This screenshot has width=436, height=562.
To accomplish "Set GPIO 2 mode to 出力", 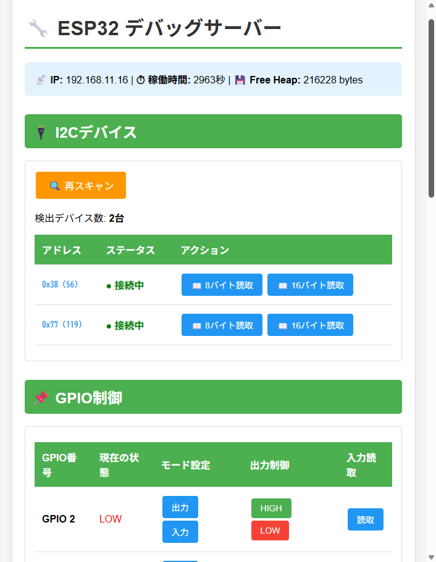I will [180, 507].
